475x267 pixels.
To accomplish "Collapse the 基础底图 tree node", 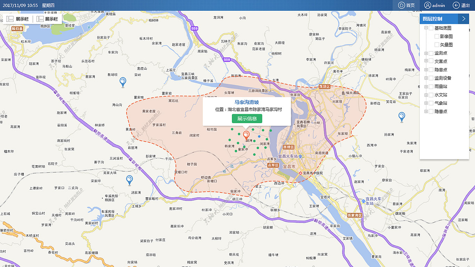I will tap(426, 28).
